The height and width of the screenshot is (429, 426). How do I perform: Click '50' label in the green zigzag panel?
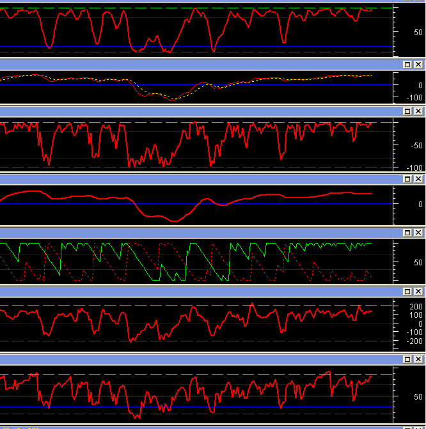click(x=418, y=263)
